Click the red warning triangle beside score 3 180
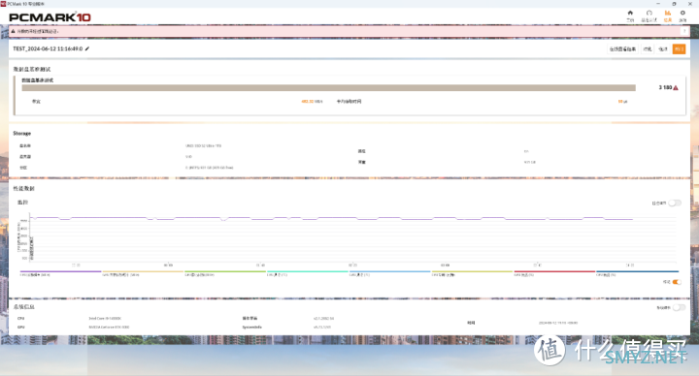 [676, 87]
